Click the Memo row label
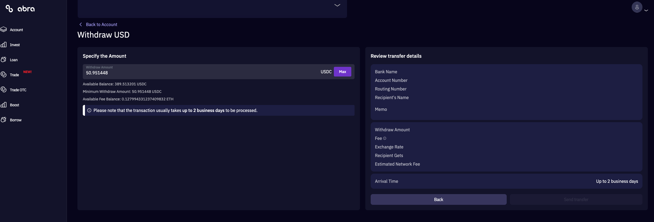Viewport: 654px width, 222px height. [x=381, y=109]
